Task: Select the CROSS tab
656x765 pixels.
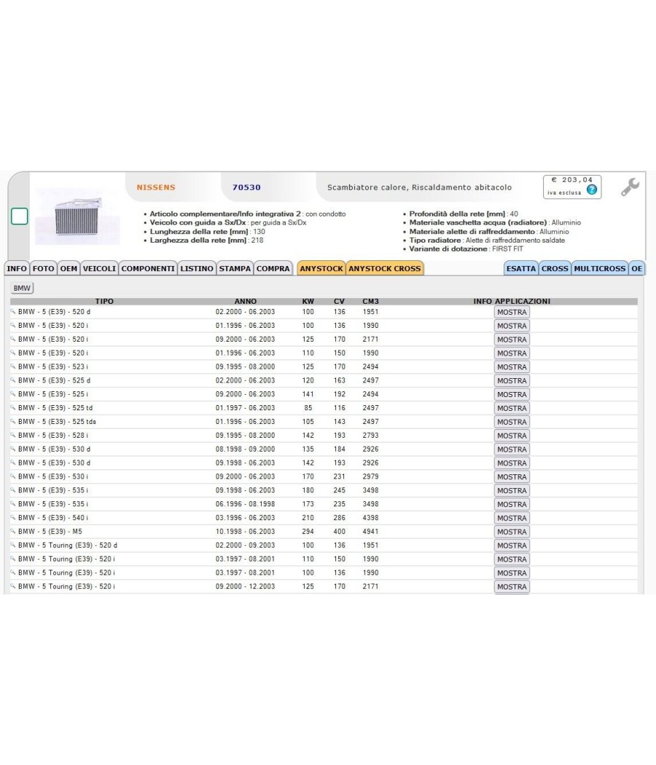Action: point(555,268)
